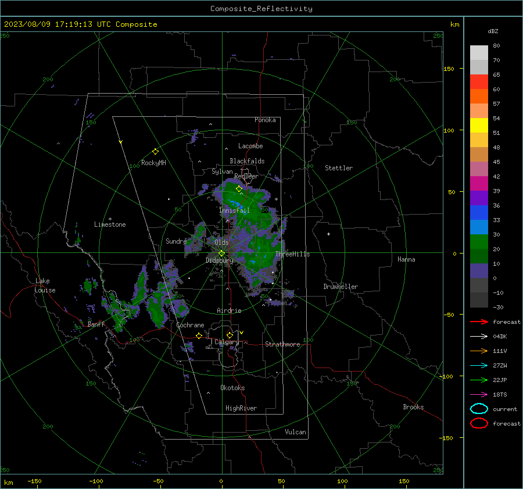The height and width of the screenshot is (489, 523).
Task: Click the cyan current ellipse legend icon
Action: (x=479, y=409)
